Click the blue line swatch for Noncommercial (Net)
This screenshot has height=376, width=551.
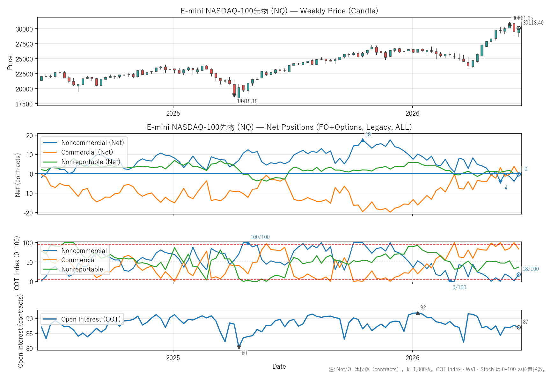[50, 143]
